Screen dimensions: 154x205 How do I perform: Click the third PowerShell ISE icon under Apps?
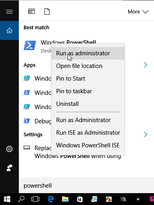[x=27, y=107]
